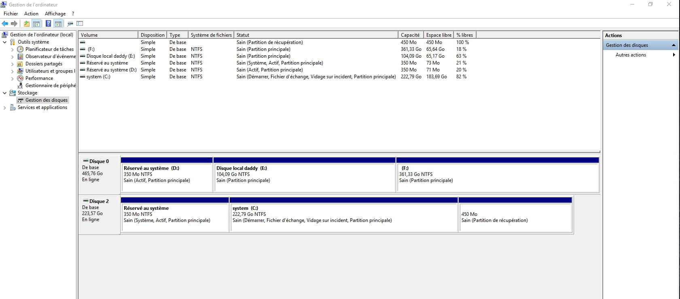Click the Utilisateurs et groupes icon

[x=20, y=71]
